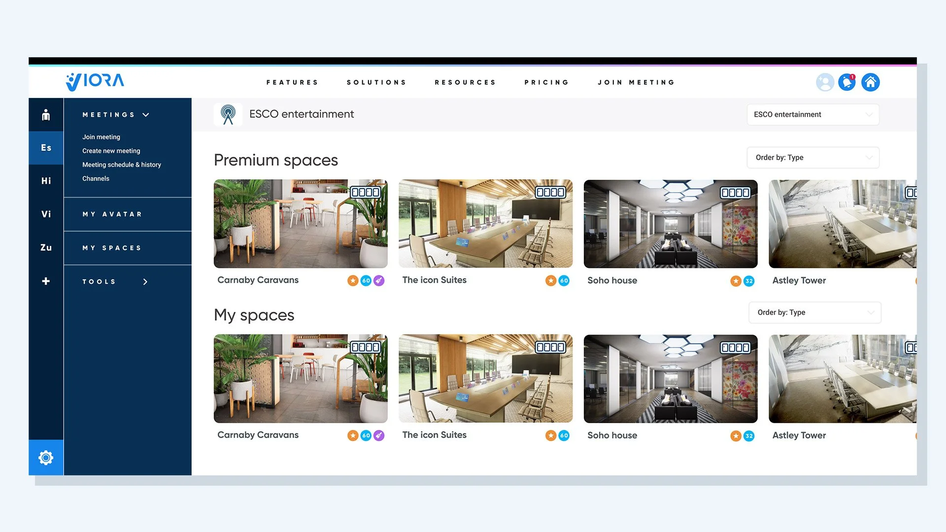This screenshot has height=532, width=946.
Task: Open Order by: Type dropdown for My spaces
Action: point(815,312)
